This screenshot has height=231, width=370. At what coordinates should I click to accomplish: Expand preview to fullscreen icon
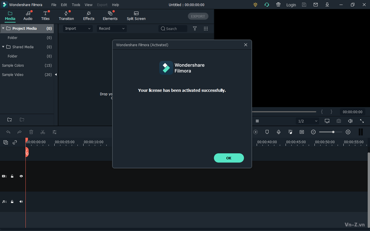(362, 121)
